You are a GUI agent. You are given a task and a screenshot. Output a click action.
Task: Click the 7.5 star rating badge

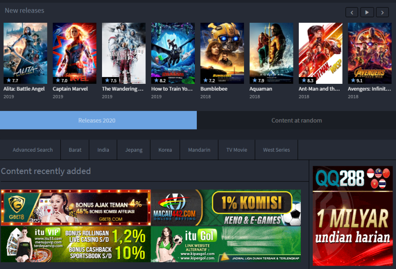pyautogui.click(x=111, y=80)
